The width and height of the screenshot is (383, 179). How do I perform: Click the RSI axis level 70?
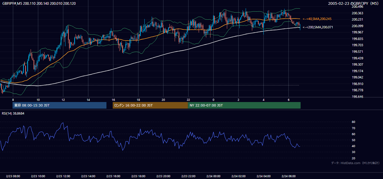353,128
